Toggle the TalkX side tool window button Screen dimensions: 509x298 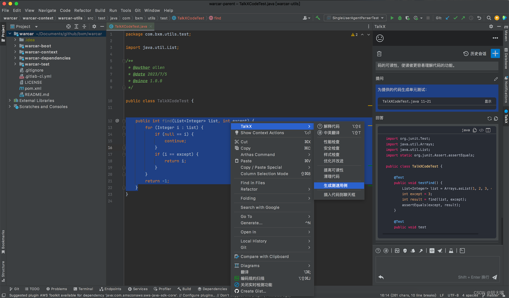pos(506,117)
